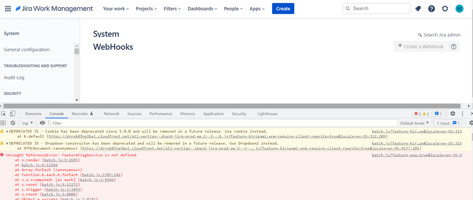The width and height of the screenshot is (473, 200).
Task: Click the horizontal page scrollbar
Action: coord(232,106)
